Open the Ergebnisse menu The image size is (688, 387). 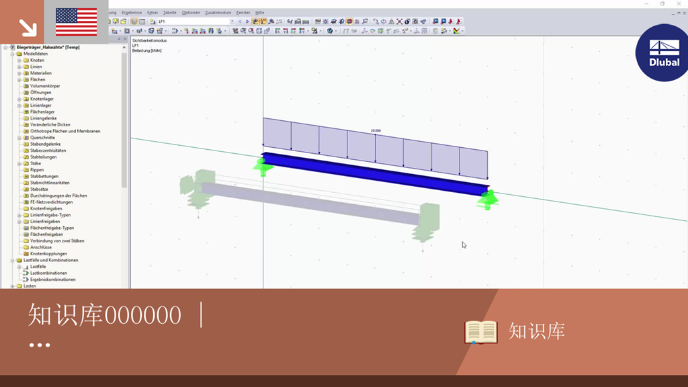132,13
